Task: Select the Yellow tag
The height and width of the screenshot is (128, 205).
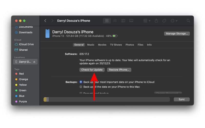Action: (21, 85)
